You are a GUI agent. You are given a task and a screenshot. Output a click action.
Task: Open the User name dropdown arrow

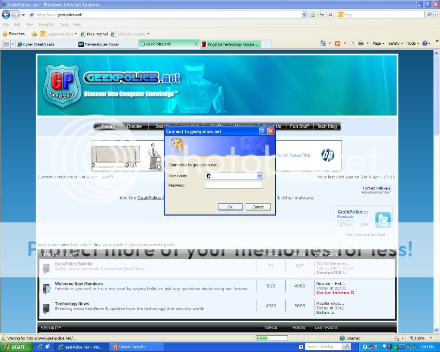click(x=260, y=176)
